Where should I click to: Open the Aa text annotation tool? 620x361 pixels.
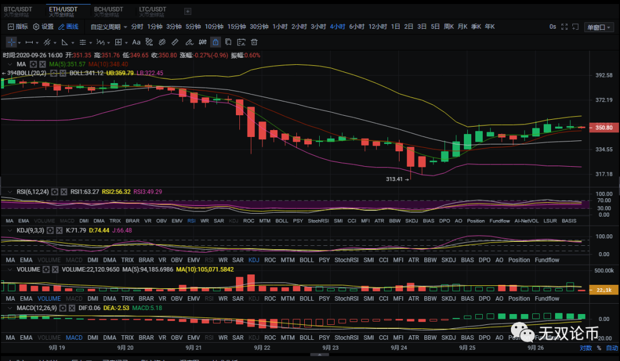[x=136, y=42]
